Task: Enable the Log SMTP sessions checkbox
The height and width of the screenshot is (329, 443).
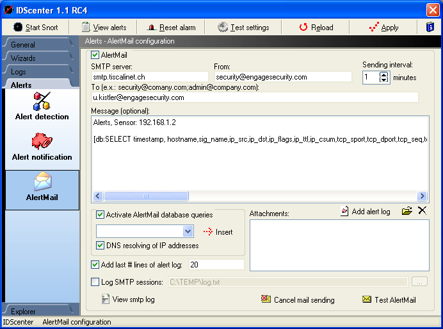Action: tap(95, 282)
